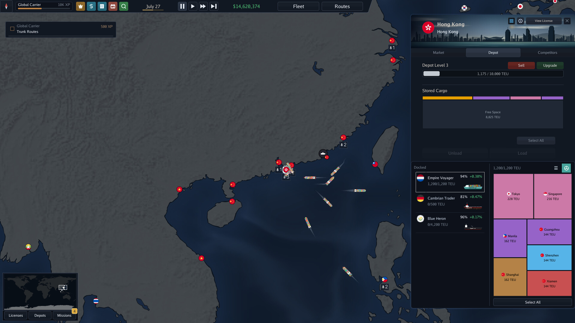Tick the Trunk Routes mission checkbox
The image size is (575, 323).
point(12,29)
